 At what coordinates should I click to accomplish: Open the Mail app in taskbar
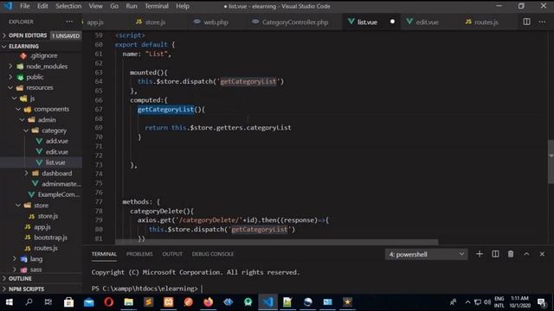88,302
